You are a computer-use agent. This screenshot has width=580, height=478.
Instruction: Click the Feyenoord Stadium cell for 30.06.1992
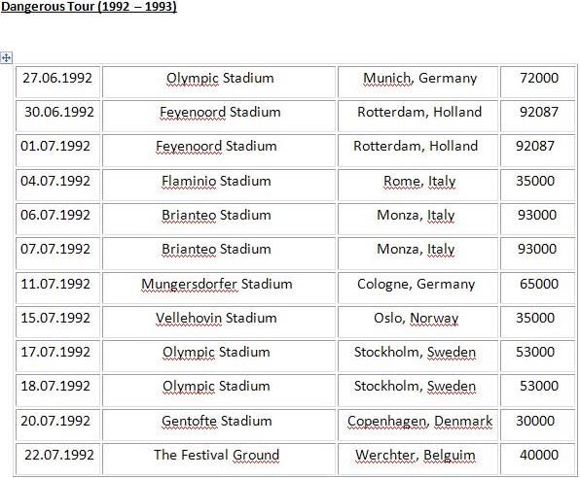(x=219, y=116)
